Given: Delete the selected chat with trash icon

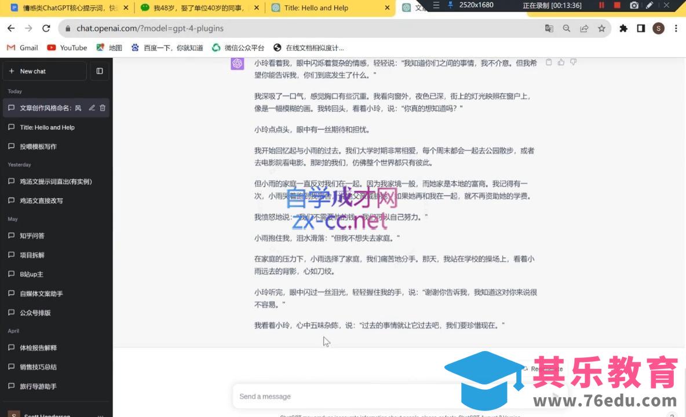Looking at the screenshot, I should (103, 108).
